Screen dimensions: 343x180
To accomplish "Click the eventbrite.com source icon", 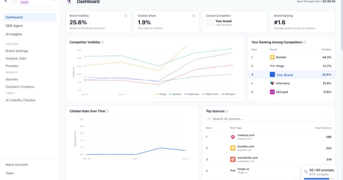I will click(x=233, y=159).
